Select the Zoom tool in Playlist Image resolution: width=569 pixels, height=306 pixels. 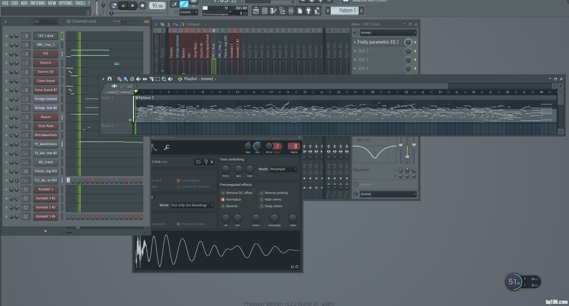point(164,79)
